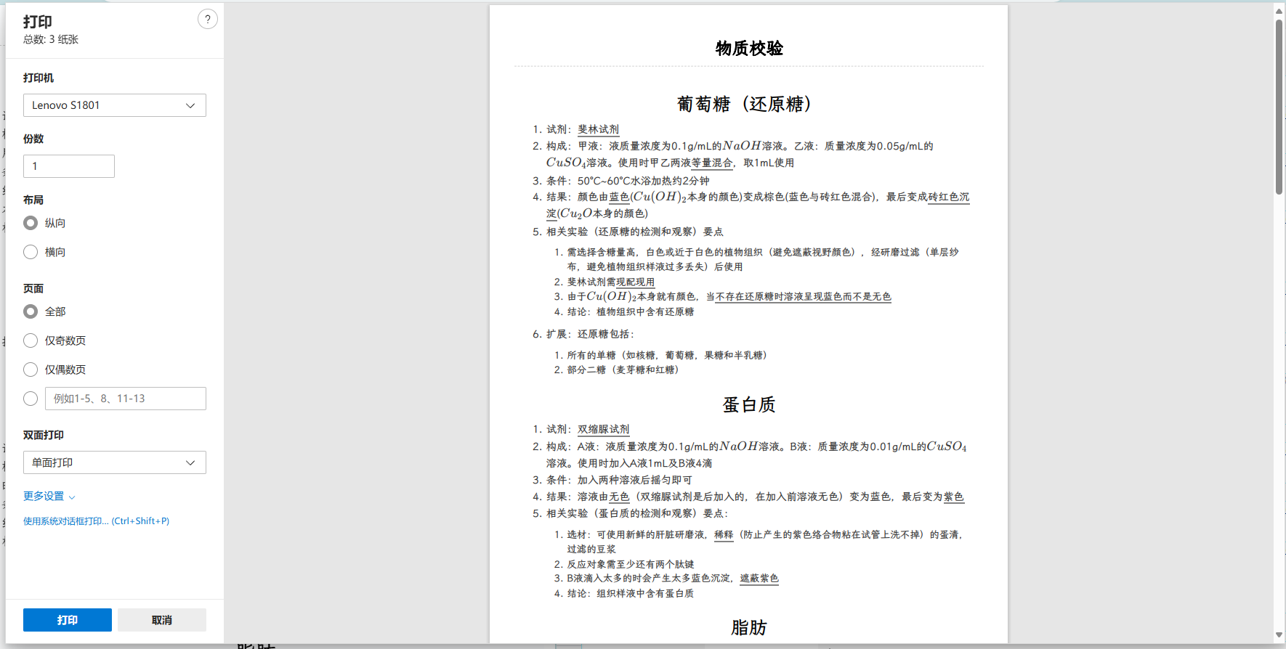Click the page range field 例如1-5、8、11-13

126,399
